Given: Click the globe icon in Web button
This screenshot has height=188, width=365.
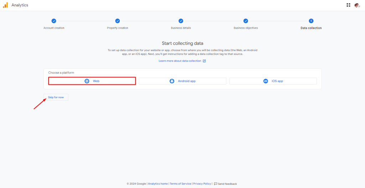Looking at the screenshot, I should [87, 81].
